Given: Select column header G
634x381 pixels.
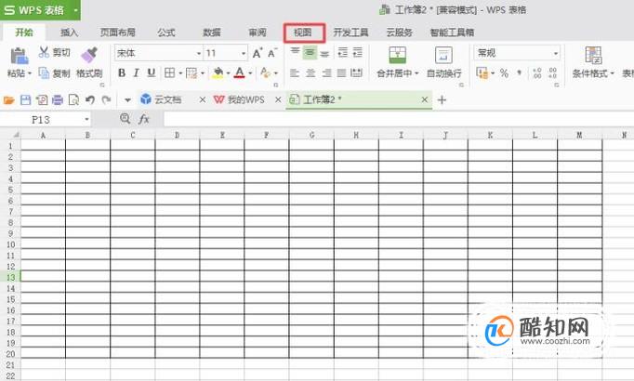Looking at the screenshot, I should click(311, 135).
